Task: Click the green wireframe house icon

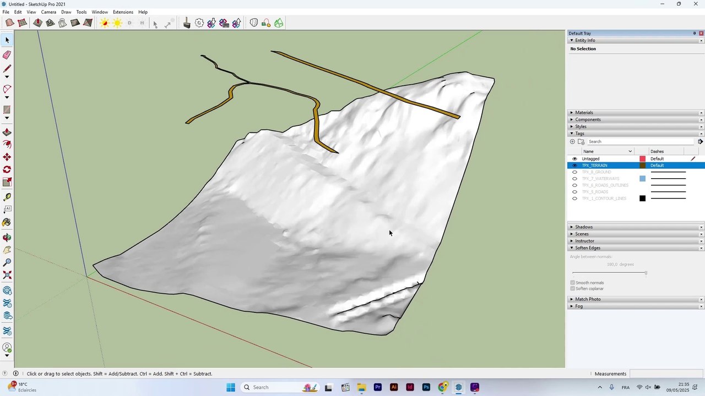Action: click(x=279, y=23)
